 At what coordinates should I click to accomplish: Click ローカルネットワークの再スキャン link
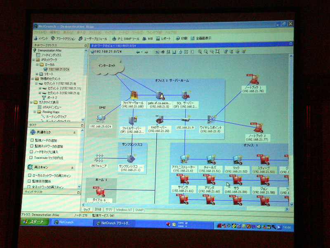[x=52, y=176]
